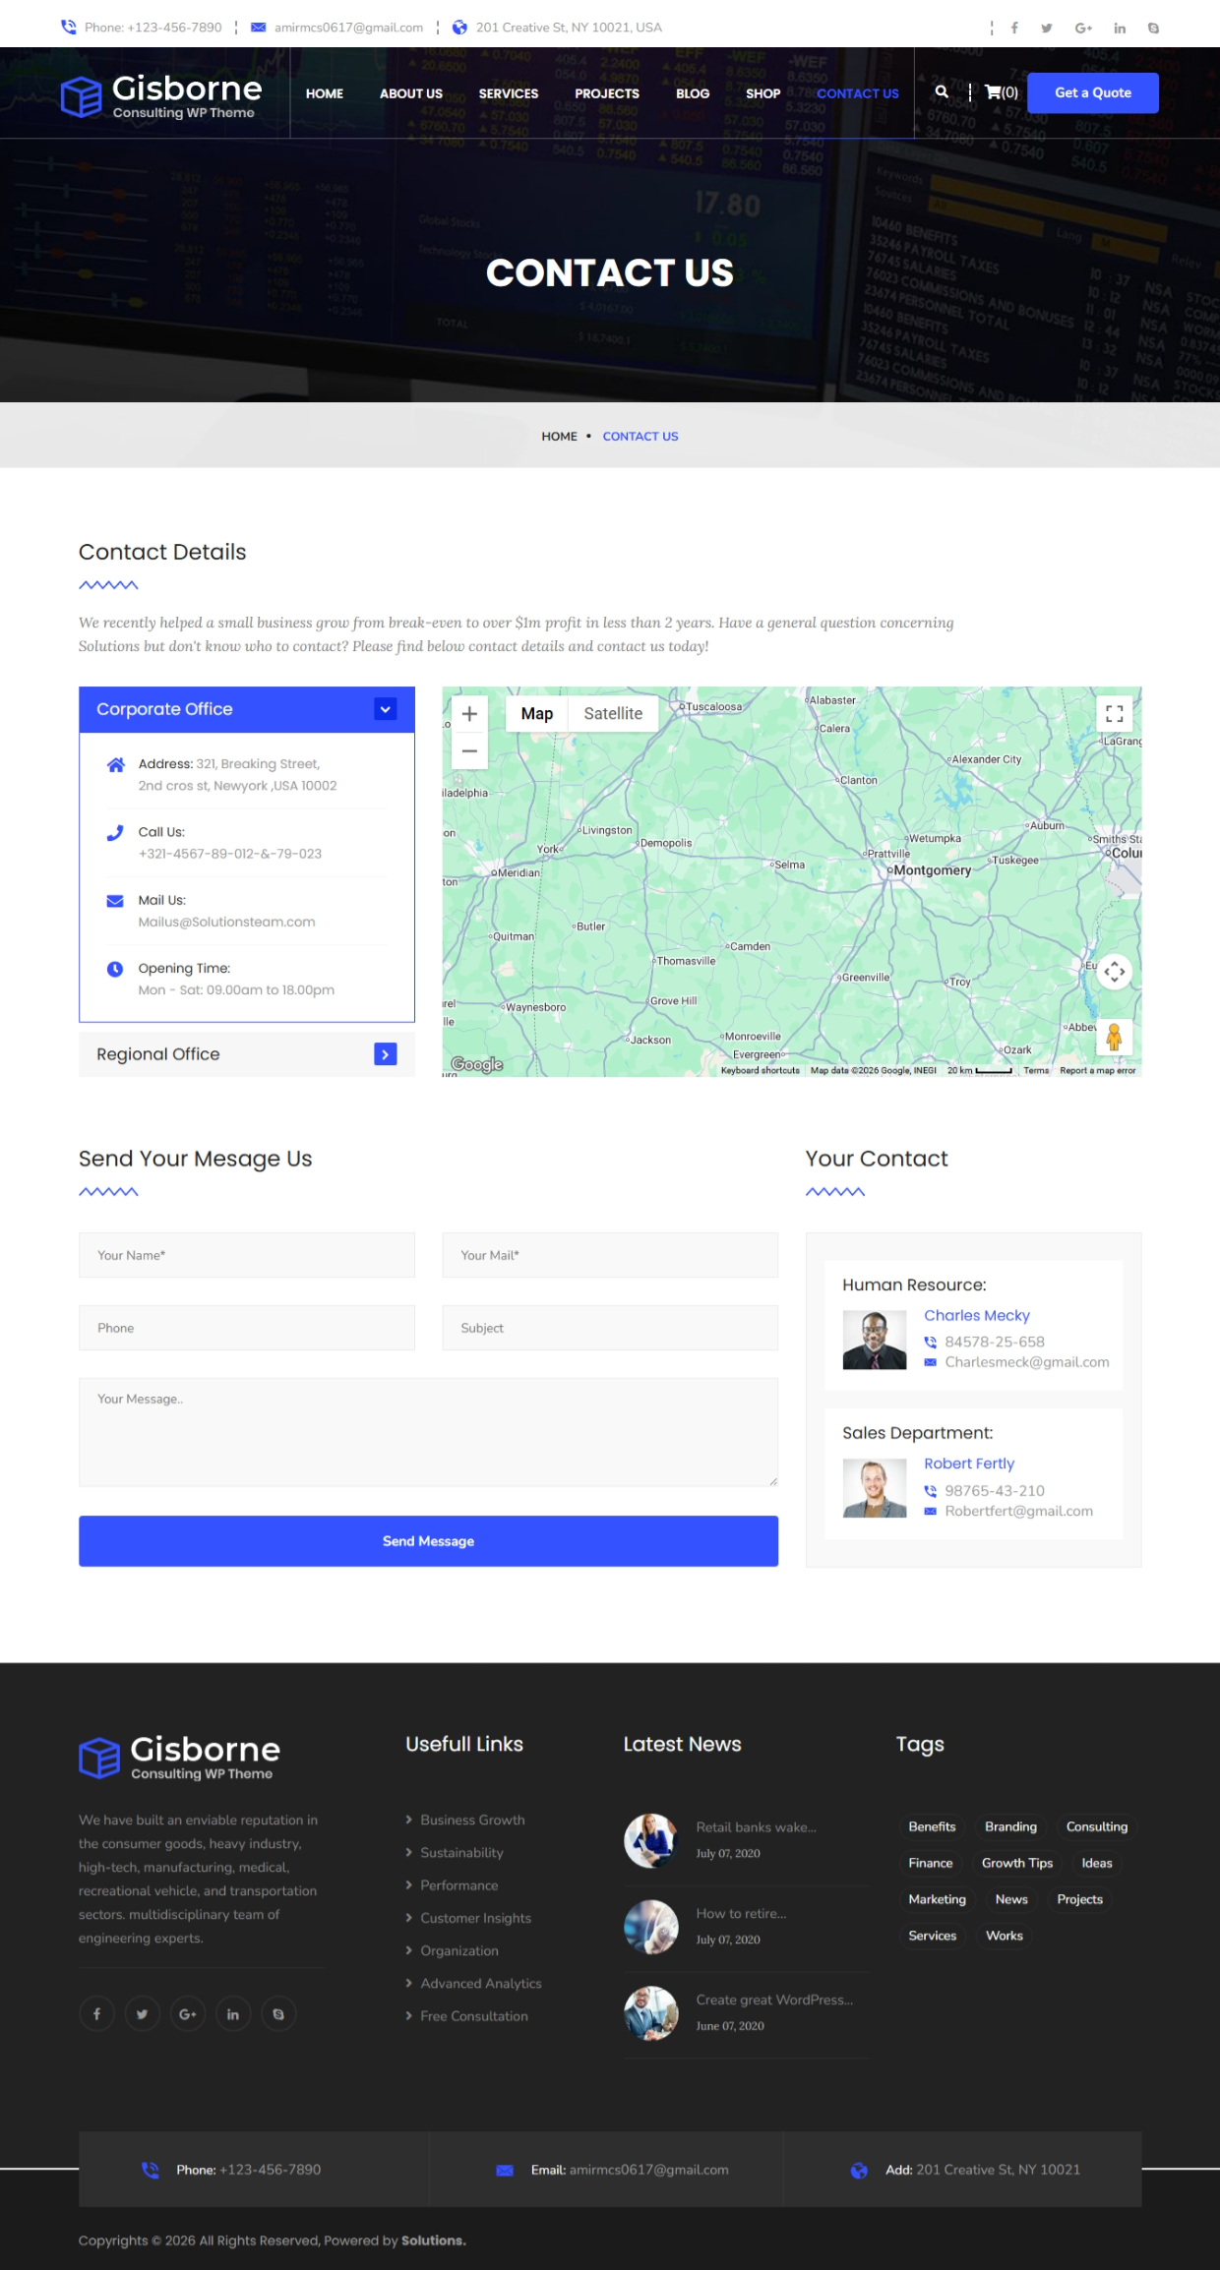Open the search icon in header

(942, 92)
